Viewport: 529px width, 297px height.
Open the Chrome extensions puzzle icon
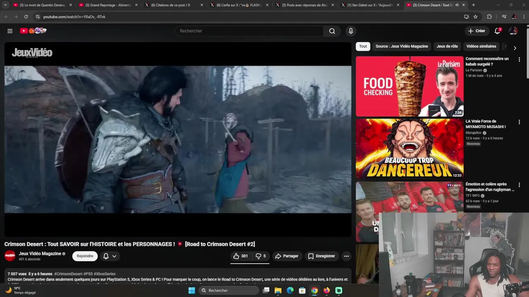coord(489,17)
